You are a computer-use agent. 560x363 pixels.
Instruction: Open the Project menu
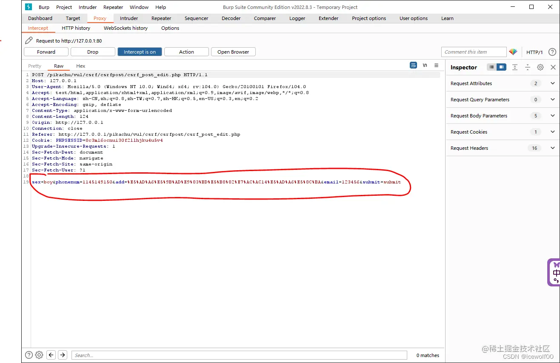64,7
